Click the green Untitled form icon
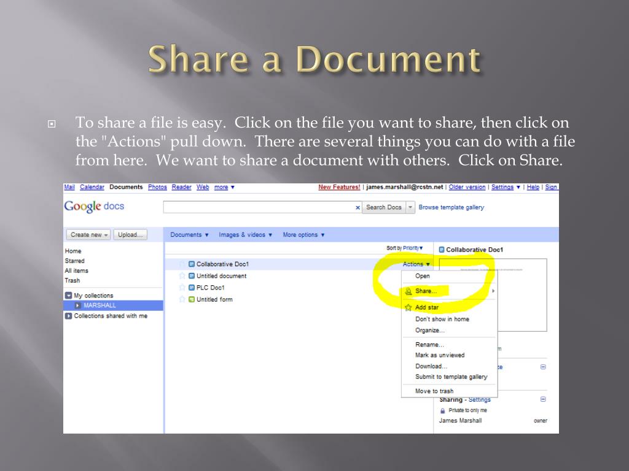Image resolution: width=629 pixels, height=471 pixels. tap(192, 299)
